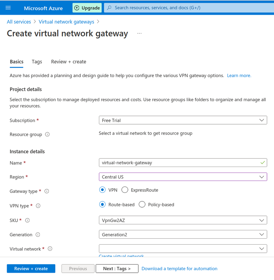The width and height of the screenshot is (274, 280).
Task: Go to Review + create tab
Action: 68,62
